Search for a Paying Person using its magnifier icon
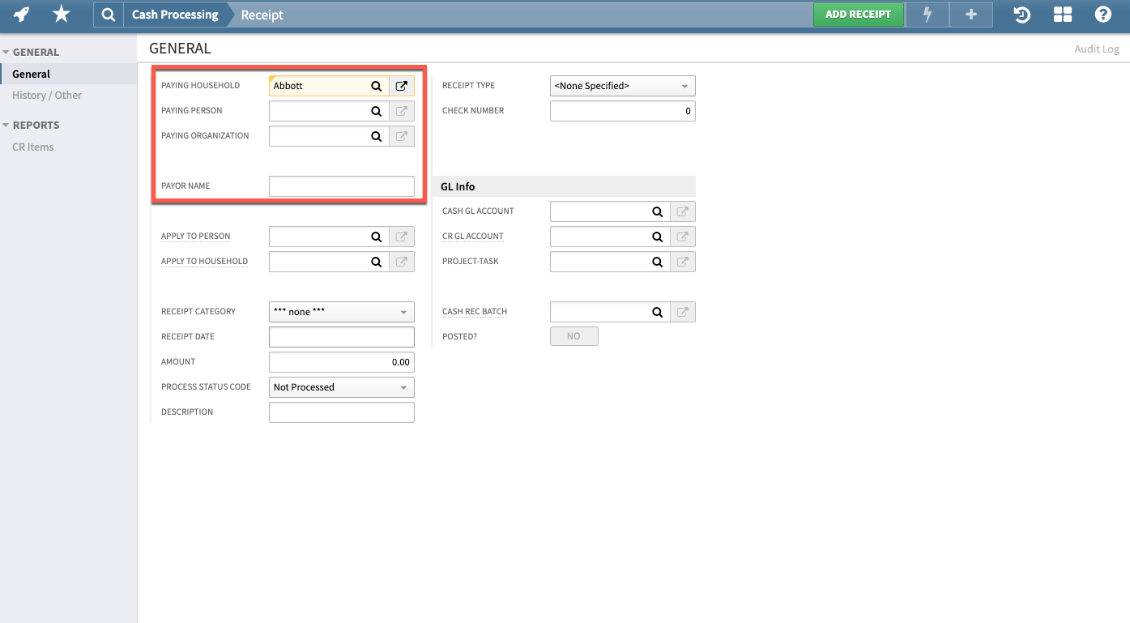Image resolution: width=1130 pixels, height=623 pixels. click(376, 110)
